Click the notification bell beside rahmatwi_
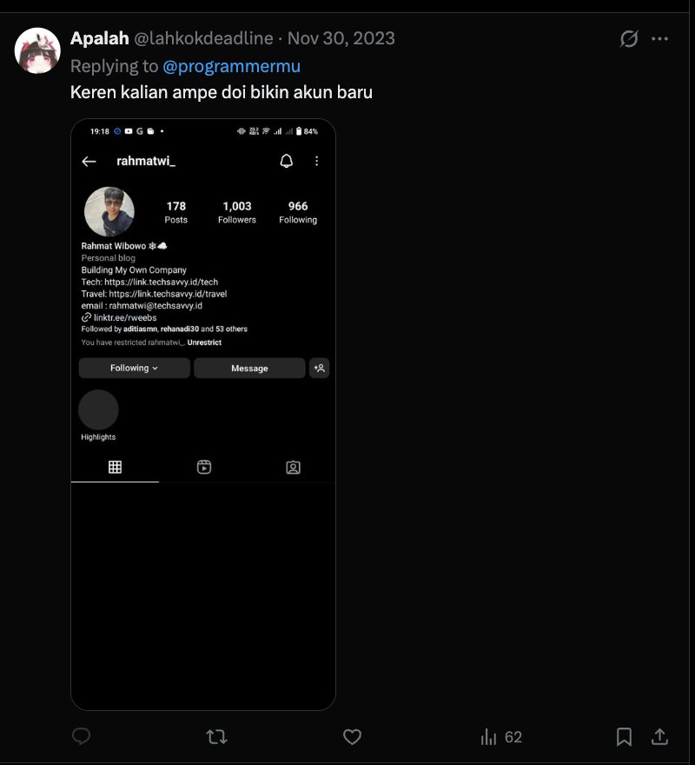This screenshot has width=695, height=765. click(x=287, y=161)
